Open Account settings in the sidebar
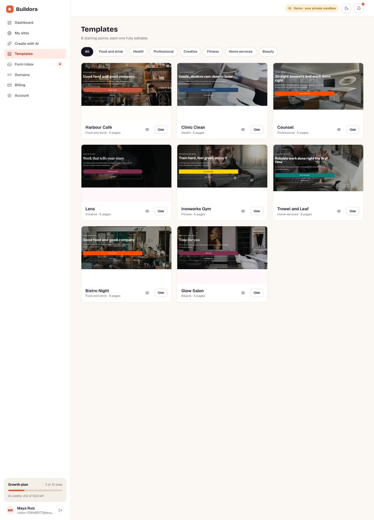Screen dimensions: 374x520 pos(35,96)
